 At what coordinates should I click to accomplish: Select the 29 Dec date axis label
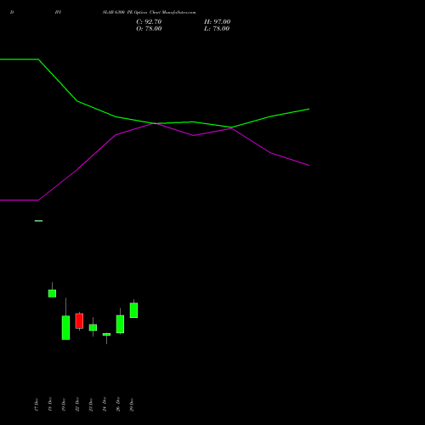(132, 405)
